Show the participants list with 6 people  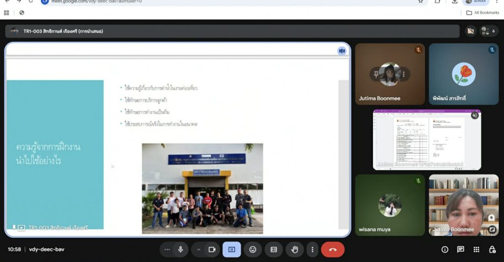click(x=487, y=31)
